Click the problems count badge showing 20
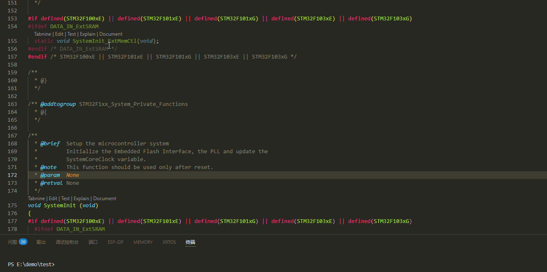 23,241
